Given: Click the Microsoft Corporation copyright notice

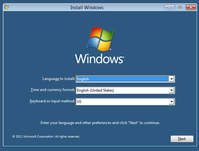Looking at the screenshot, I should [46, 136].
